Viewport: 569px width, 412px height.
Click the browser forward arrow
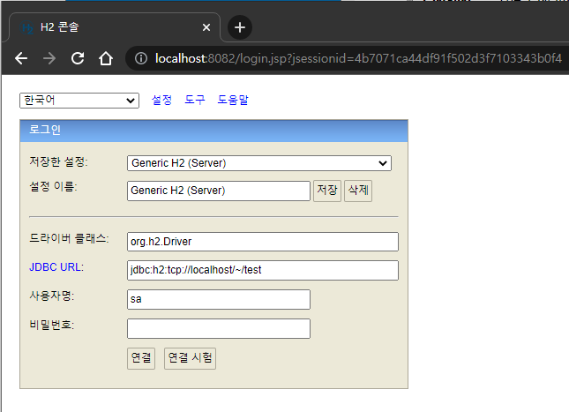pos(49,58)
